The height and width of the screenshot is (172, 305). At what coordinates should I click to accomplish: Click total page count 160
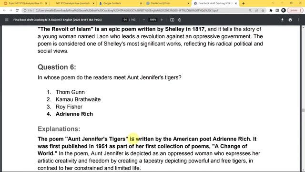(x=133, y=20)
